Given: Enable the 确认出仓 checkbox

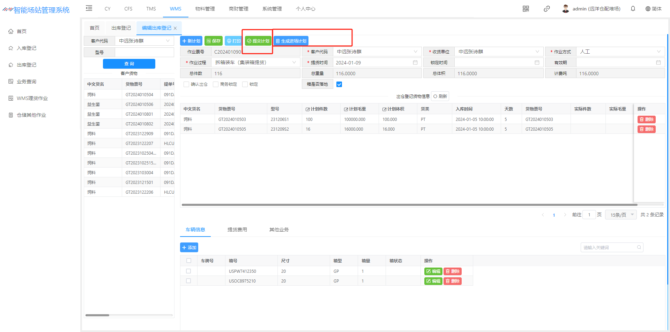Looking at the screenshot, I should (186, 84).
